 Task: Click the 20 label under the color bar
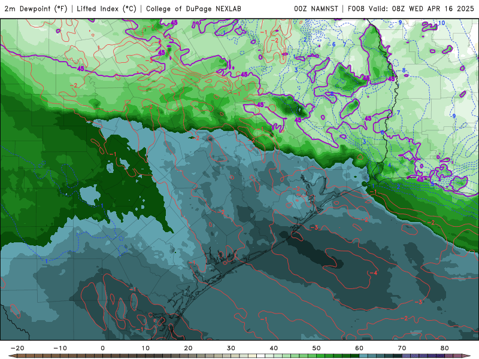pos(188,348)
